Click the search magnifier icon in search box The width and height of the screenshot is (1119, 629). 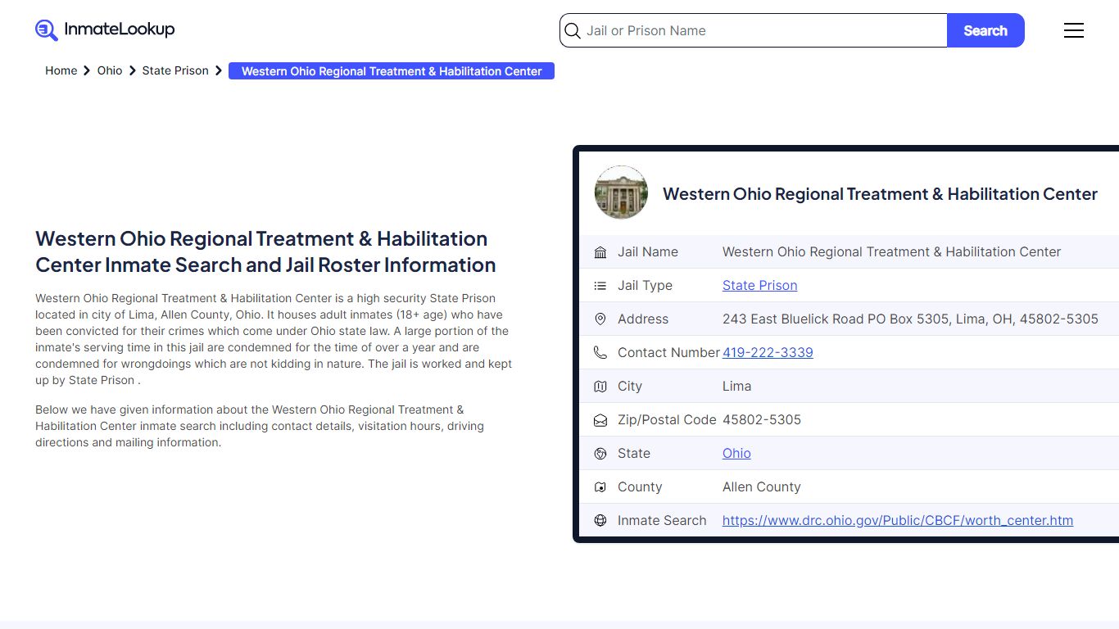[x=573, y=31]
